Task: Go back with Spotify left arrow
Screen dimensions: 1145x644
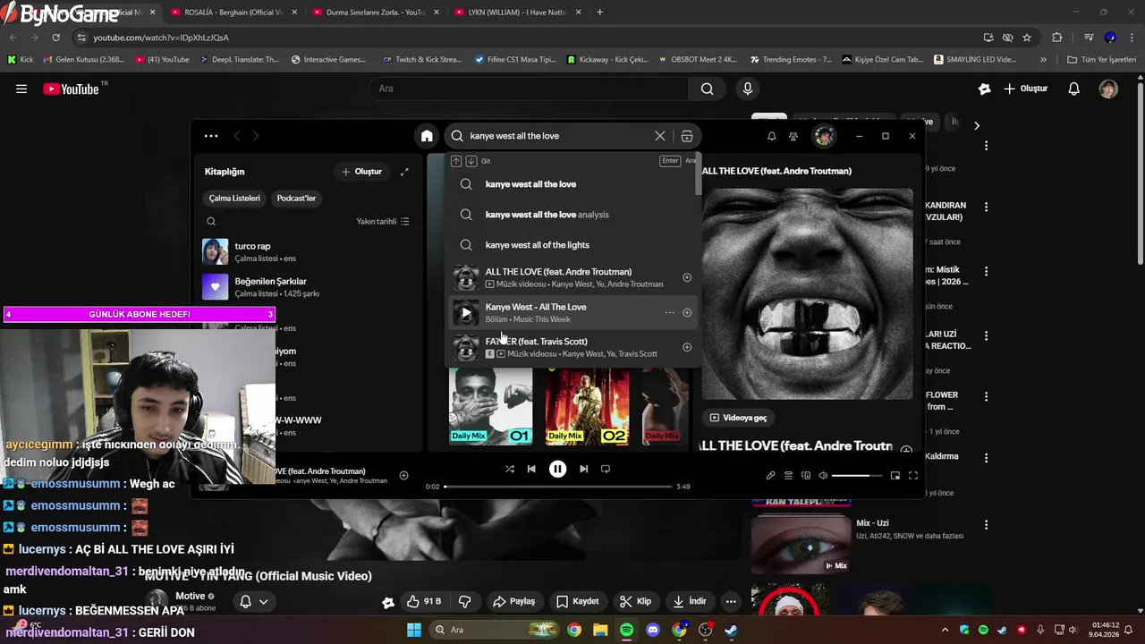Action: [x=237, y=136]
